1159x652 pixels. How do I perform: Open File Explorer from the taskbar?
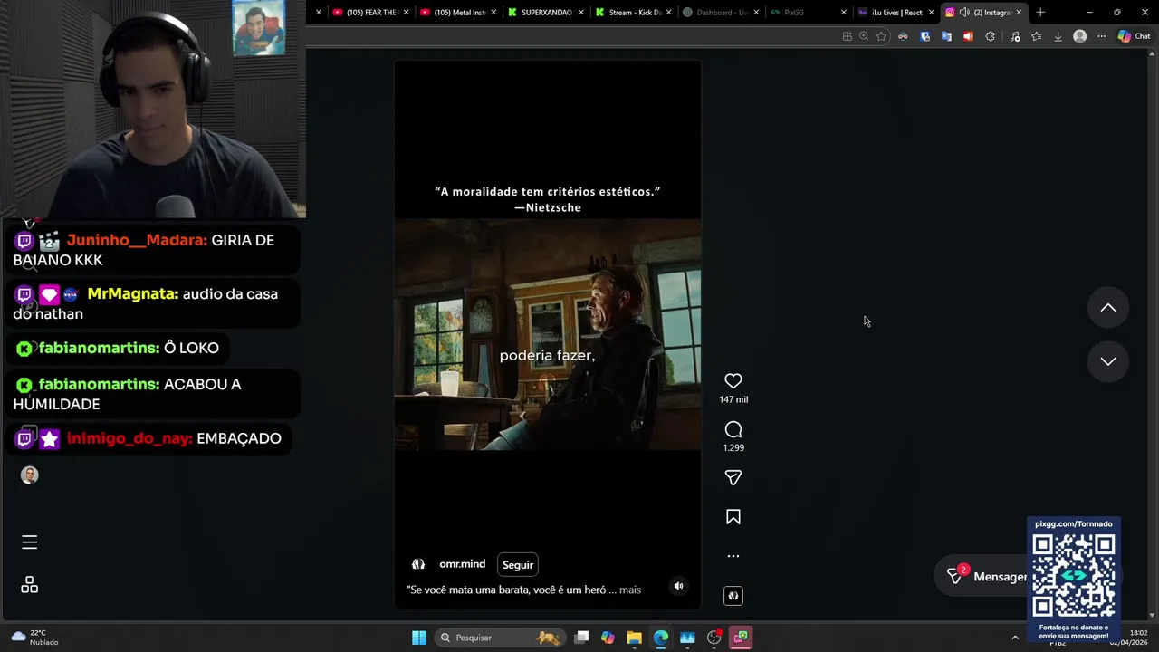(634, 638)
